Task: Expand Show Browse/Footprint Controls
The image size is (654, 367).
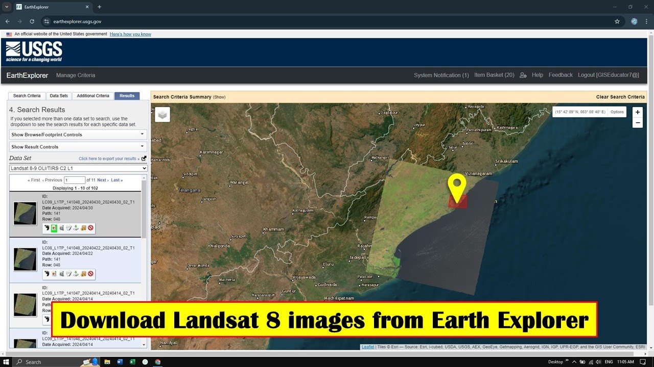Action: (78, 135)
